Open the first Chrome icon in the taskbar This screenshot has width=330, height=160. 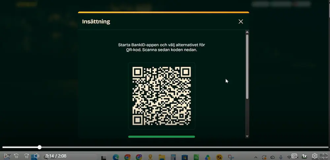click(127, 157)
